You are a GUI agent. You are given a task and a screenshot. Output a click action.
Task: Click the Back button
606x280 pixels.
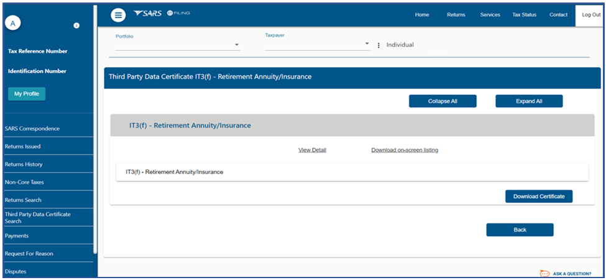click(520, 230)
